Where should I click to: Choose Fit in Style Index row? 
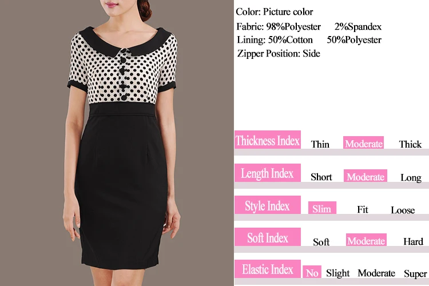click(x=363, y=209)
